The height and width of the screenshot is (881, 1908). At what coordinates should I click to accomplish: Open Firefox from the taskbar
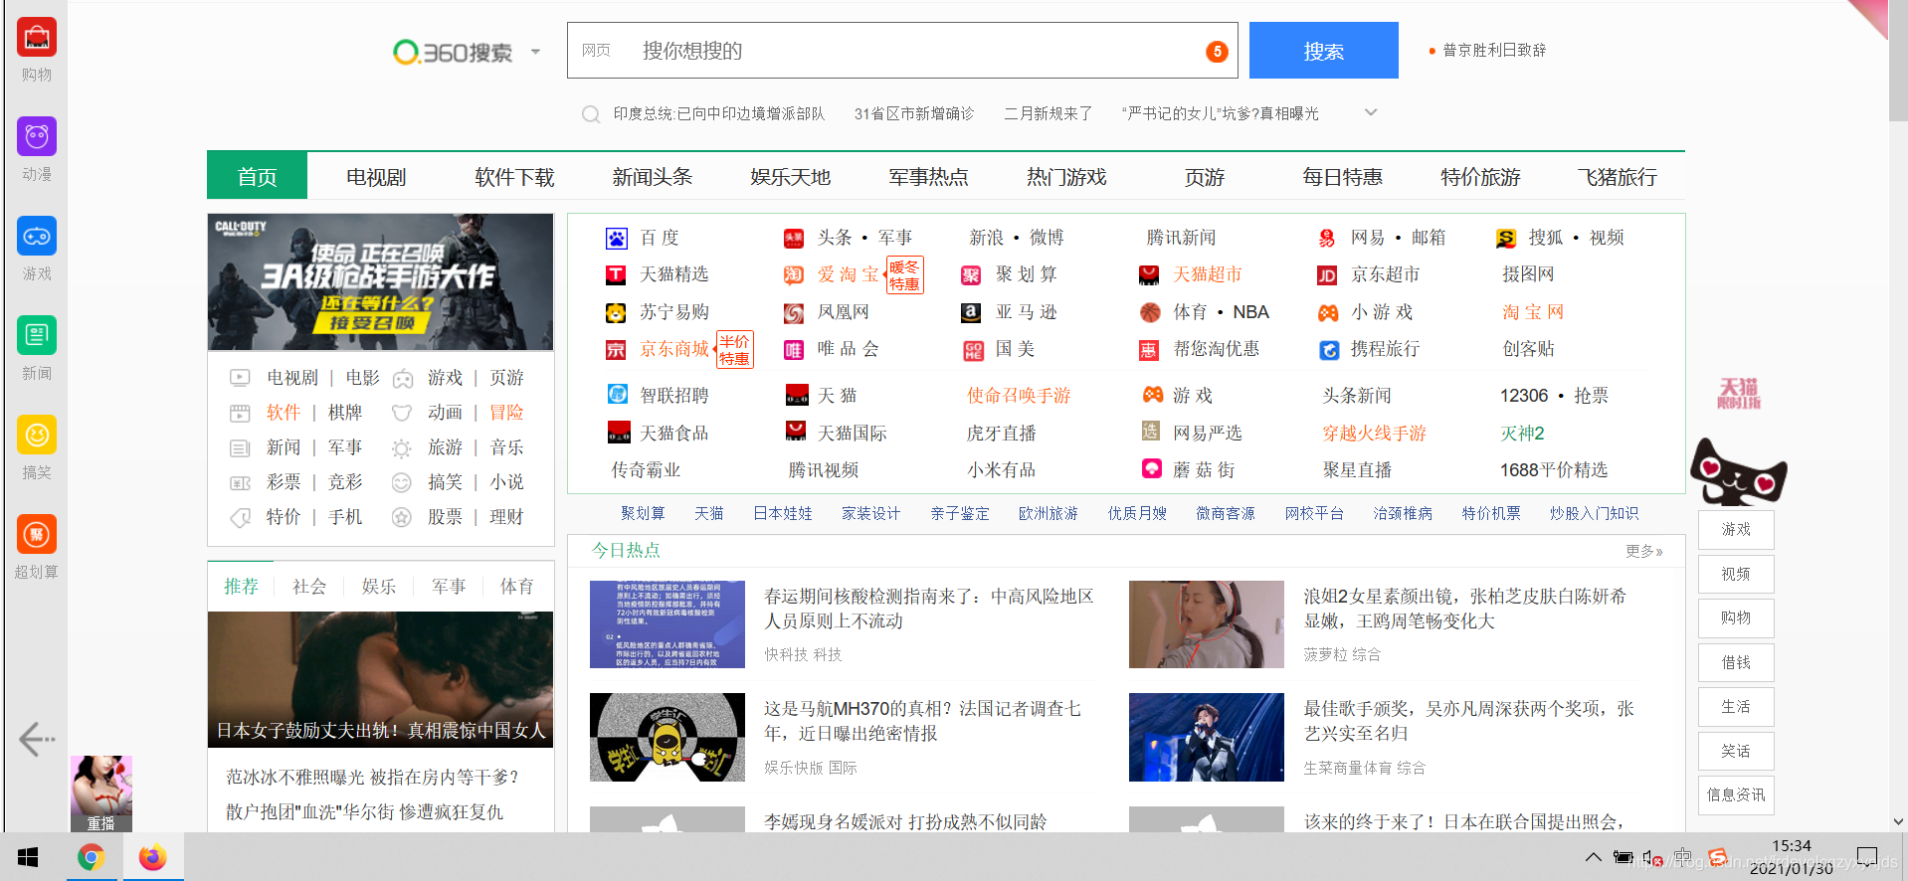coord(152,857)
